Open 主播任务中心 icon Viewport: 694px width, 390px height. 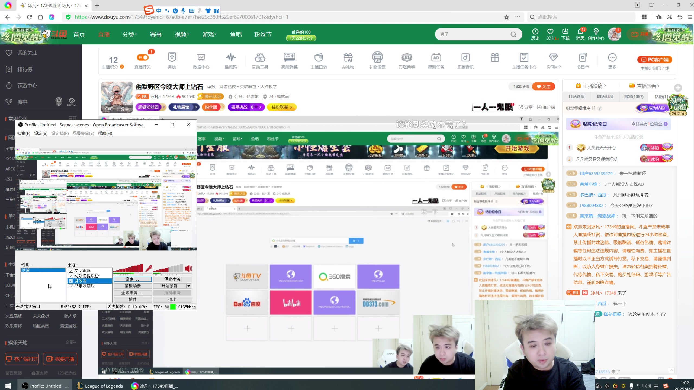pos(524,61)
